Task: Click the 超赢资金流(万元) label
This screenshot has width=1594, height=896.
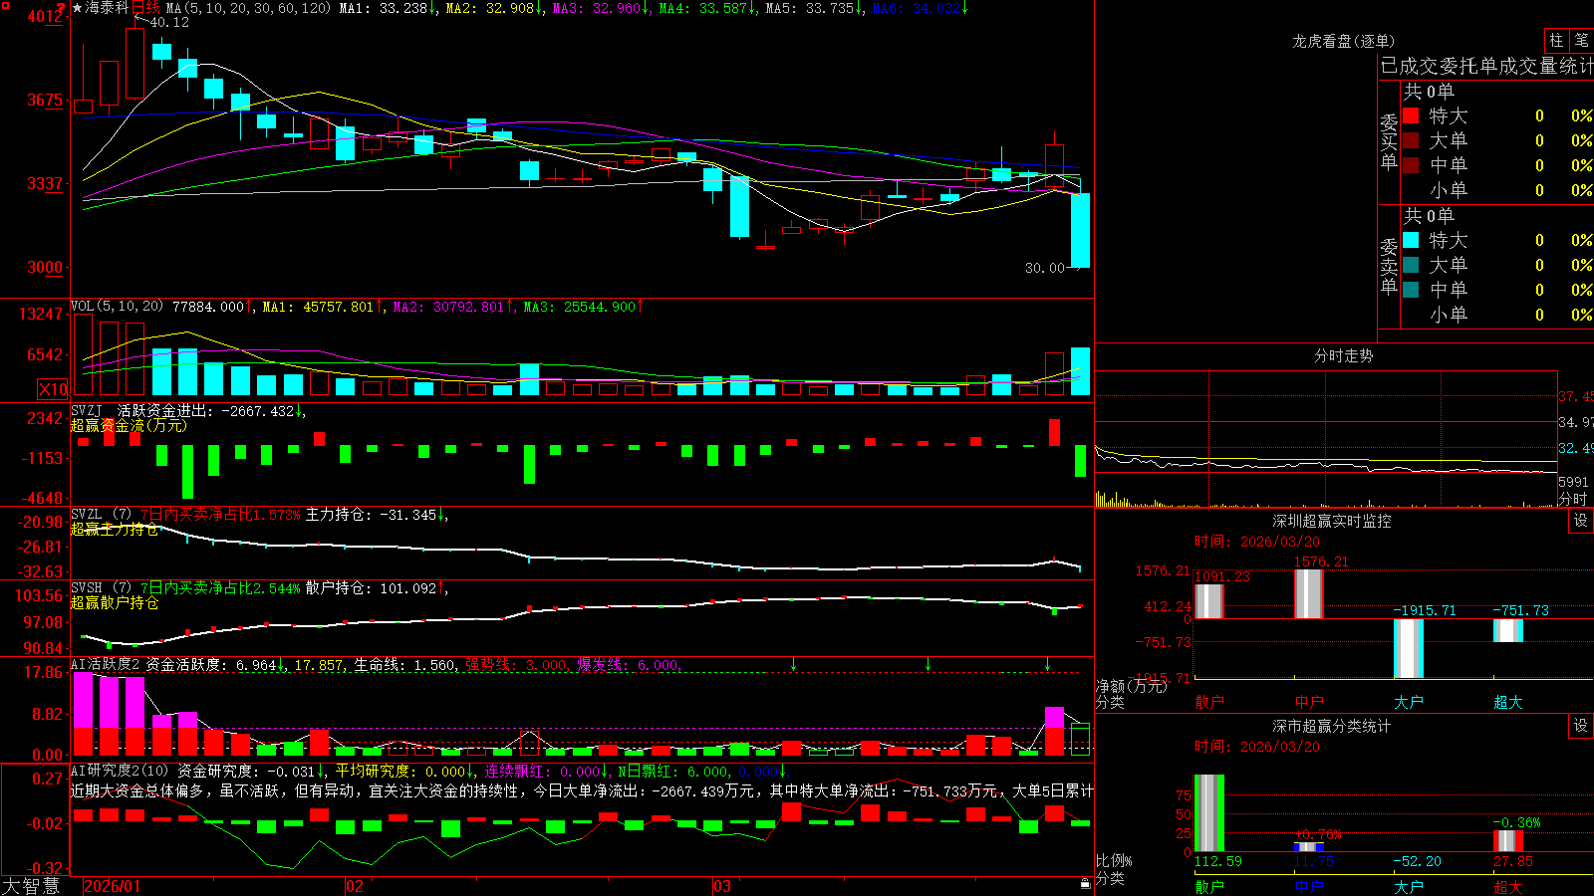Action: 129,425
